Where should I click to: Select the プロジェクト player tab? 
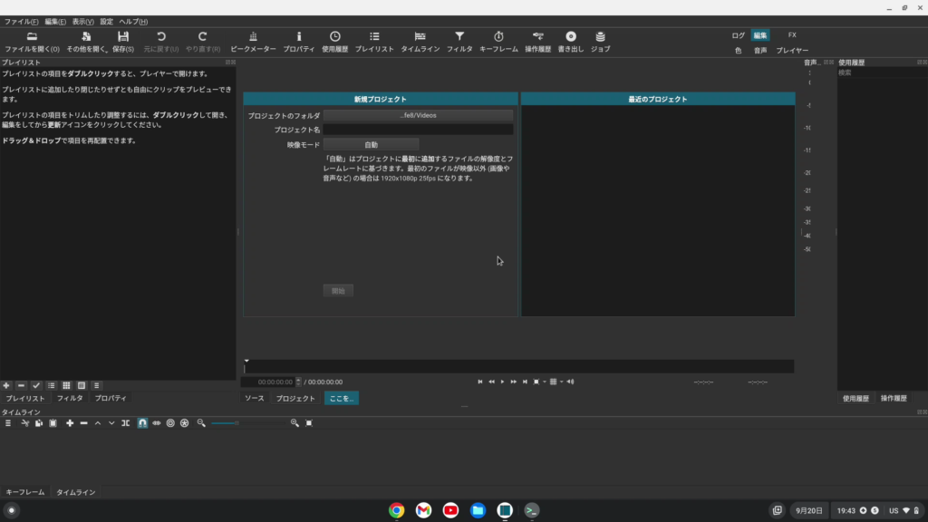(x=295, y=399)
